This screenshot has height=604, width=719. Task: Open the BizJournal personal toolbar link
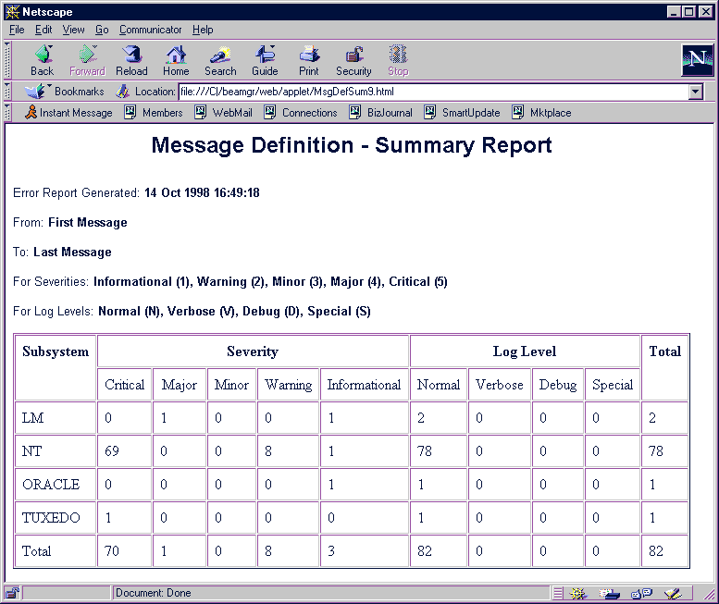point(380,112)
